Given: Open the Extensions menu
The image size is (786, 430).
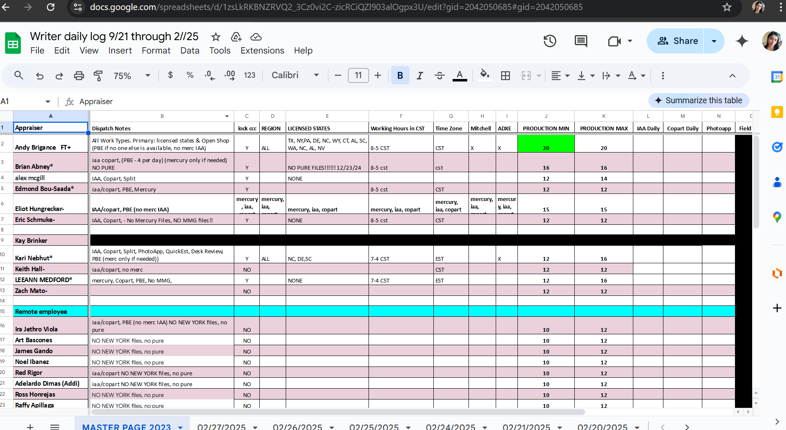Looking at the screenshot, I should click(x=262, y=51).
